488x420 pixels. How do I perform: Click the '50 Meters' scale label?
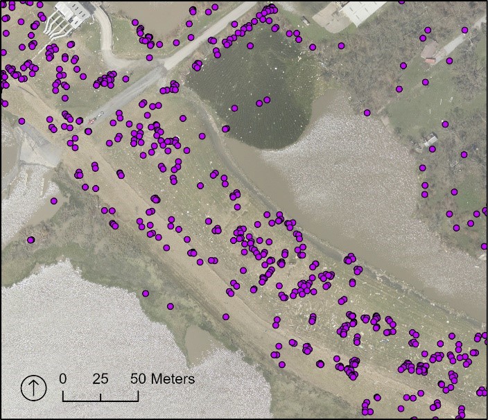point(162,379)
